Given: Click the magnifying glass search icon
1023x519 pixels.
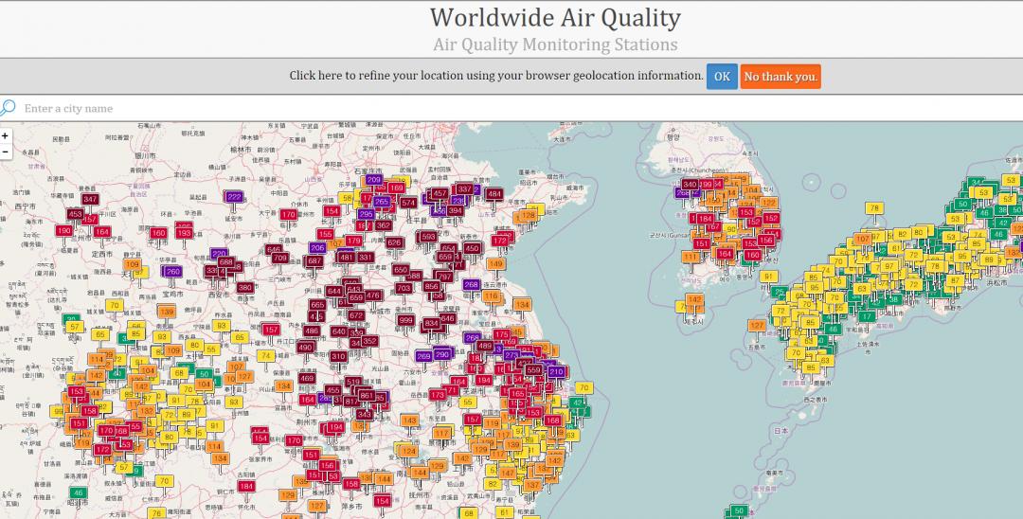Looking at the screenshot, I should (x=9, y=108).
